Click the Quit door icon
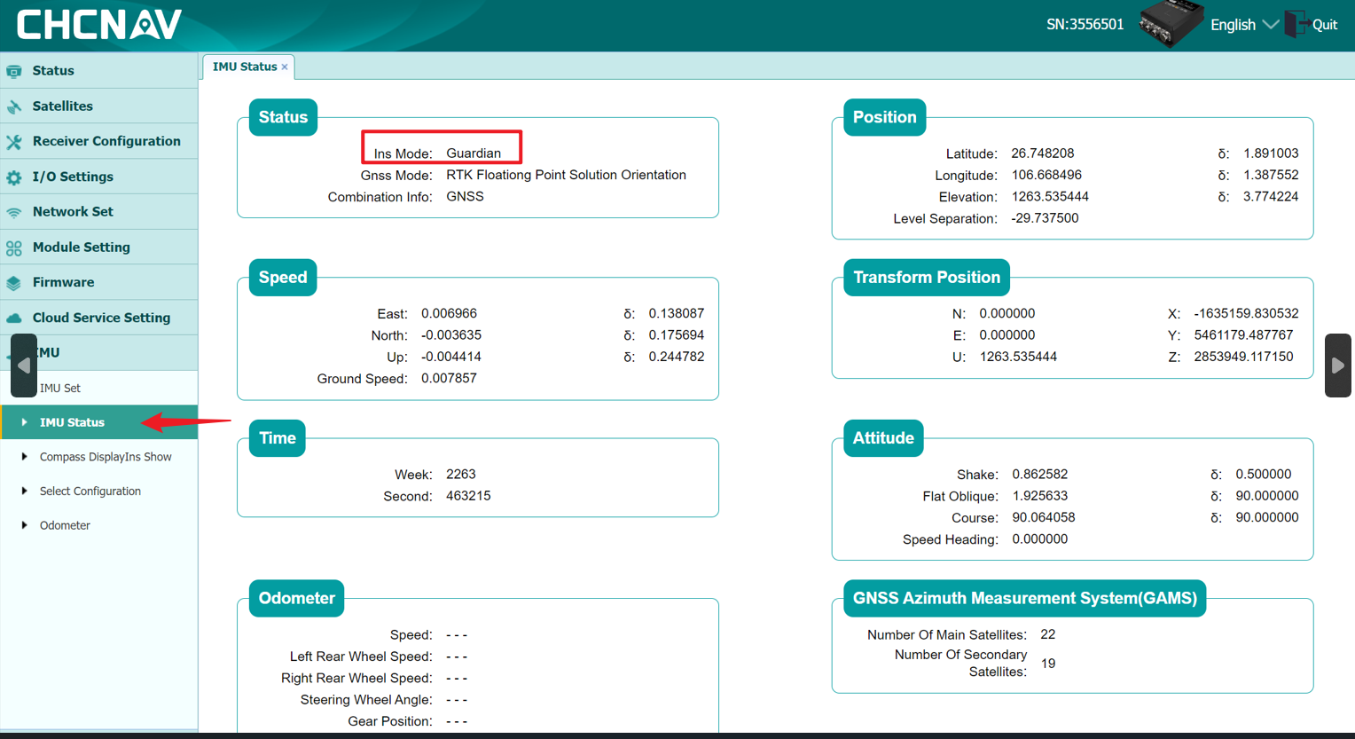Screen dimensions: 1355x739 pyautogui.click(x=1296, y=24)
